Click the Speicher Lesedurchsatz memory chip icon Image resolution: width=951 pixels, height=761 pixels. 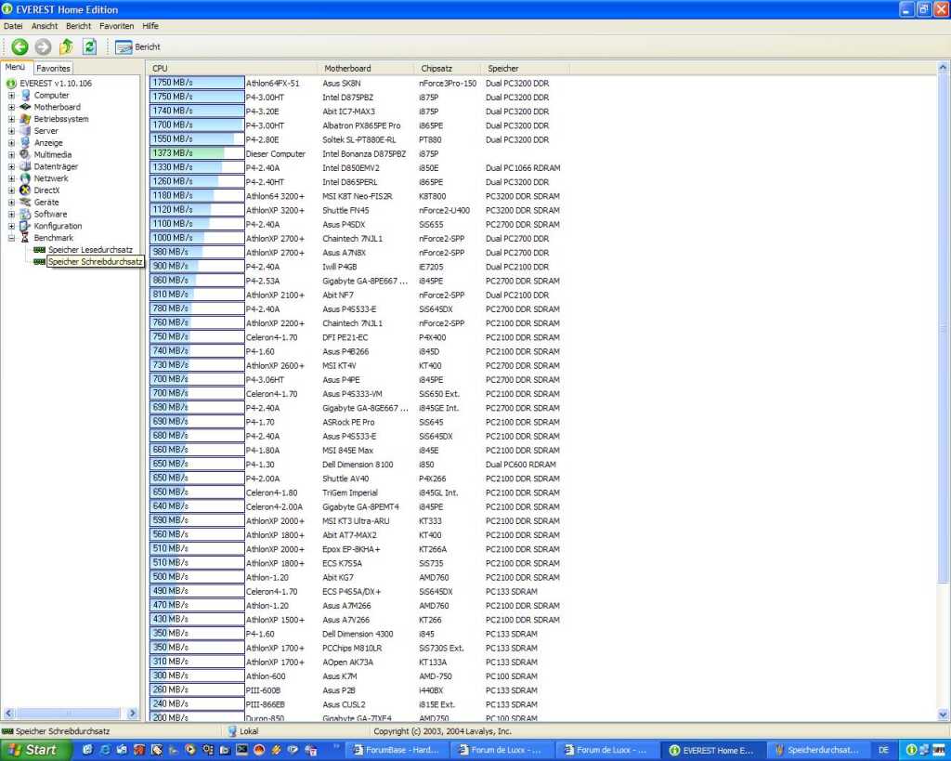click(39, 249)
